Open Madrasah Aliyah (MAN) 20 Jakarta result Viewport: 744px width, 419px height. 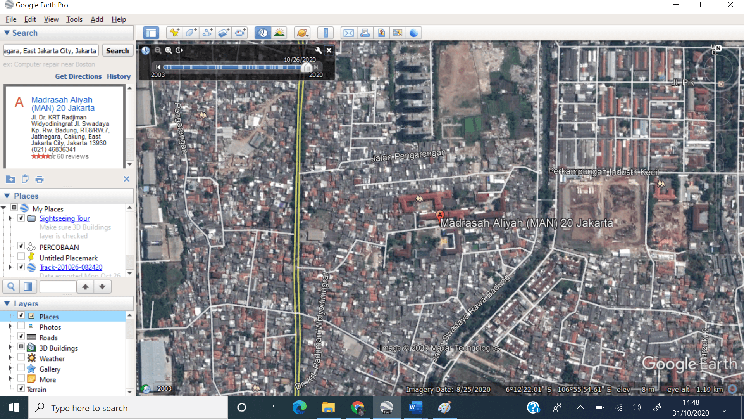pyautogui.click(x=63, y=104)
